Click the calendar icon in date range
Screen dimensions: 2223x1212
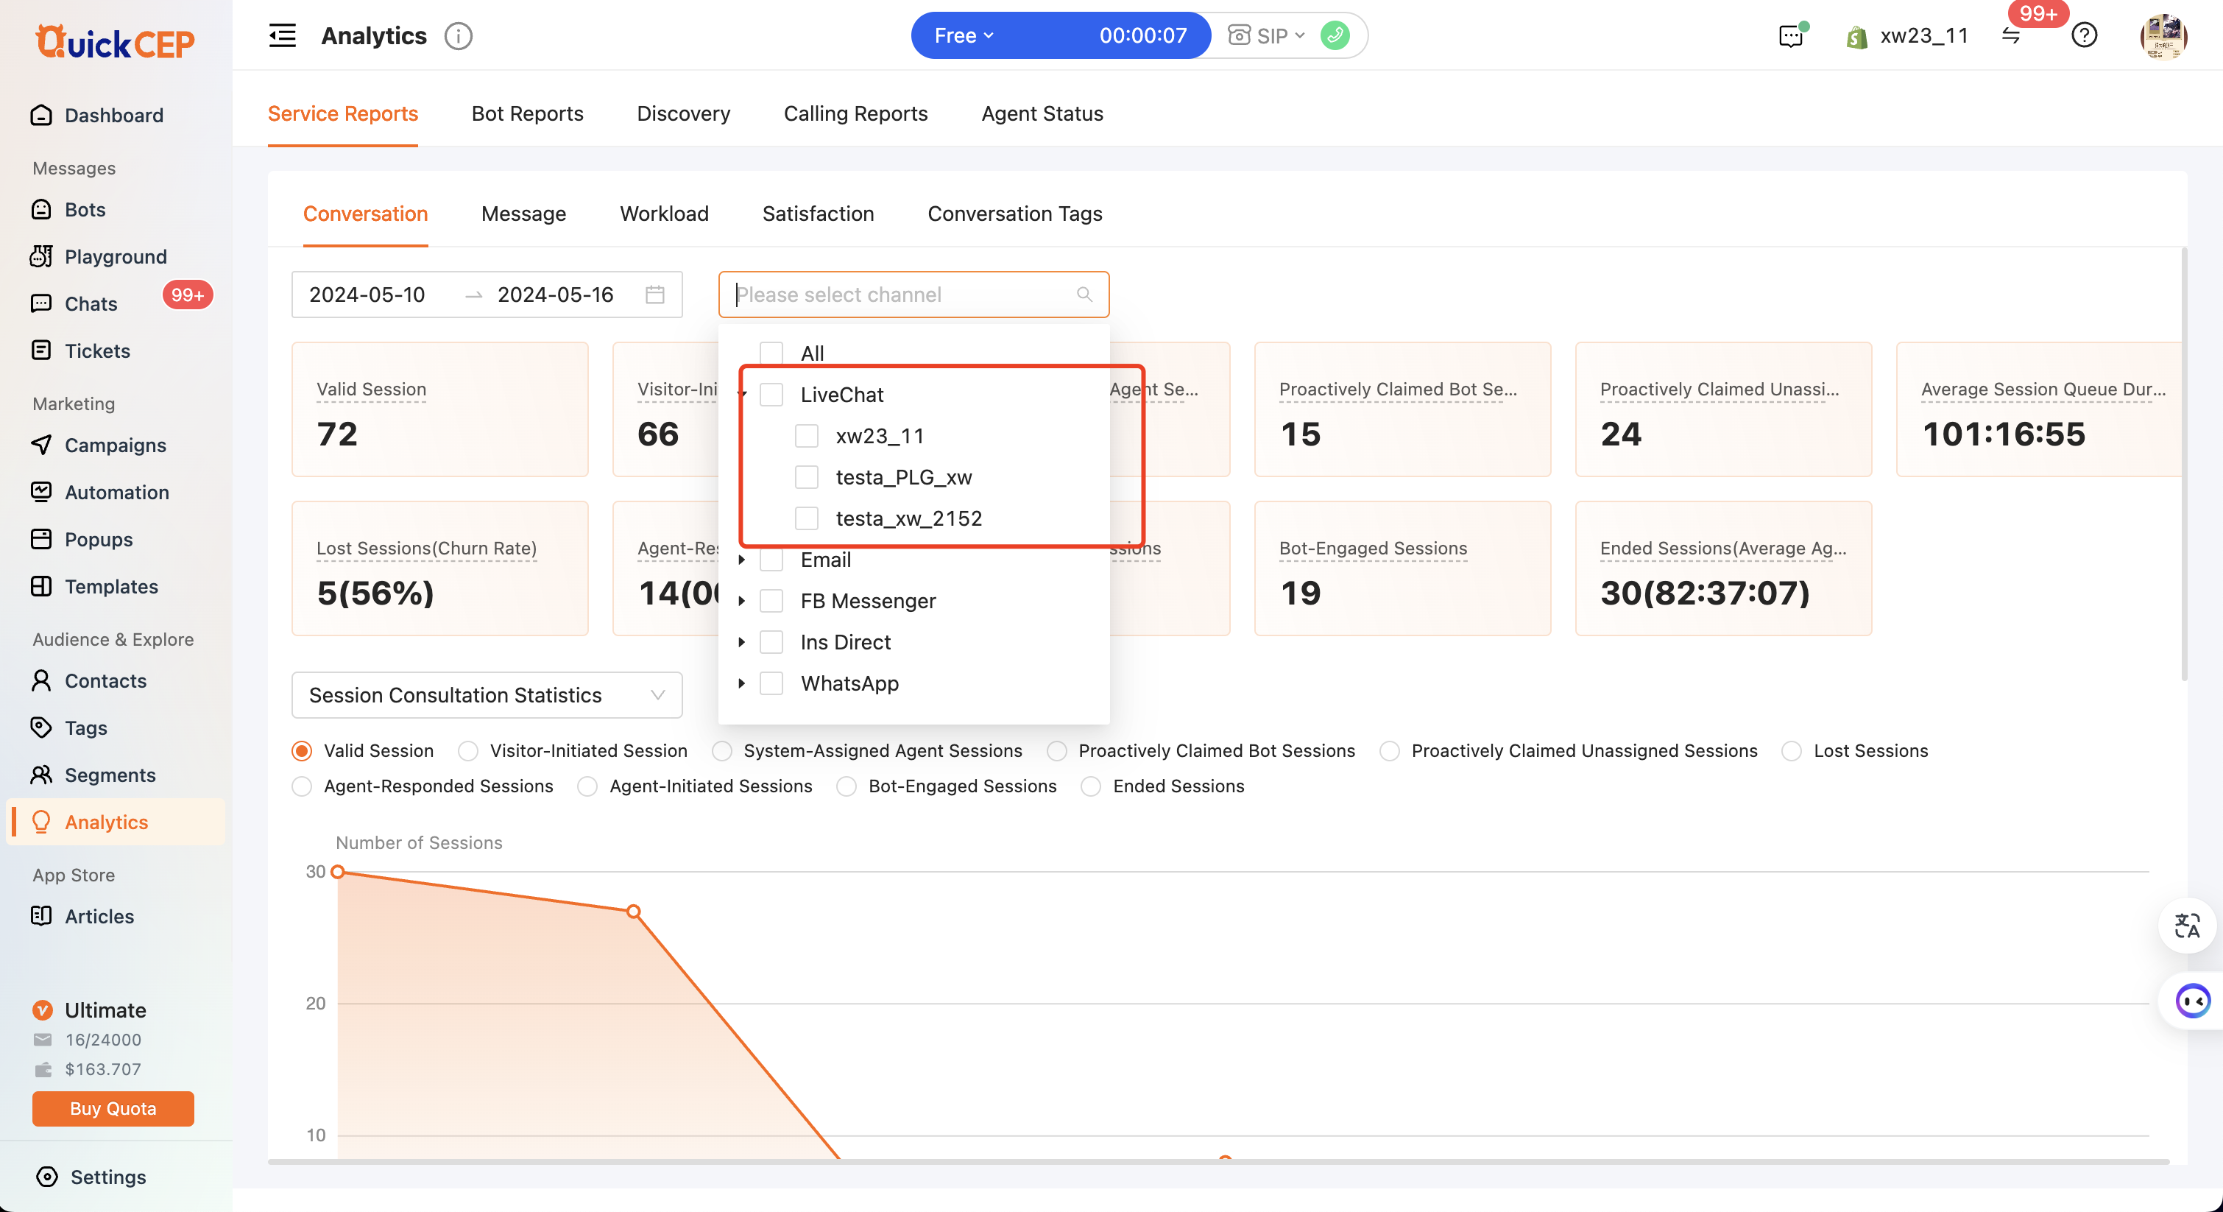[654, 295]
